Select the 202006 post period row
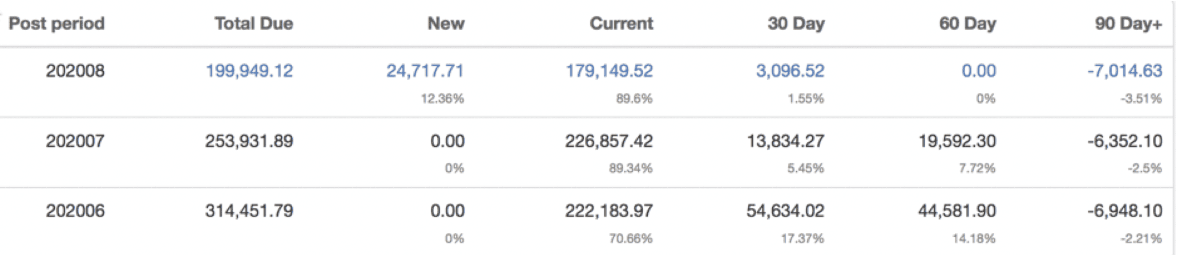Screen dimensions: 1178x255 pyautogui.click(x=588, y=222)
